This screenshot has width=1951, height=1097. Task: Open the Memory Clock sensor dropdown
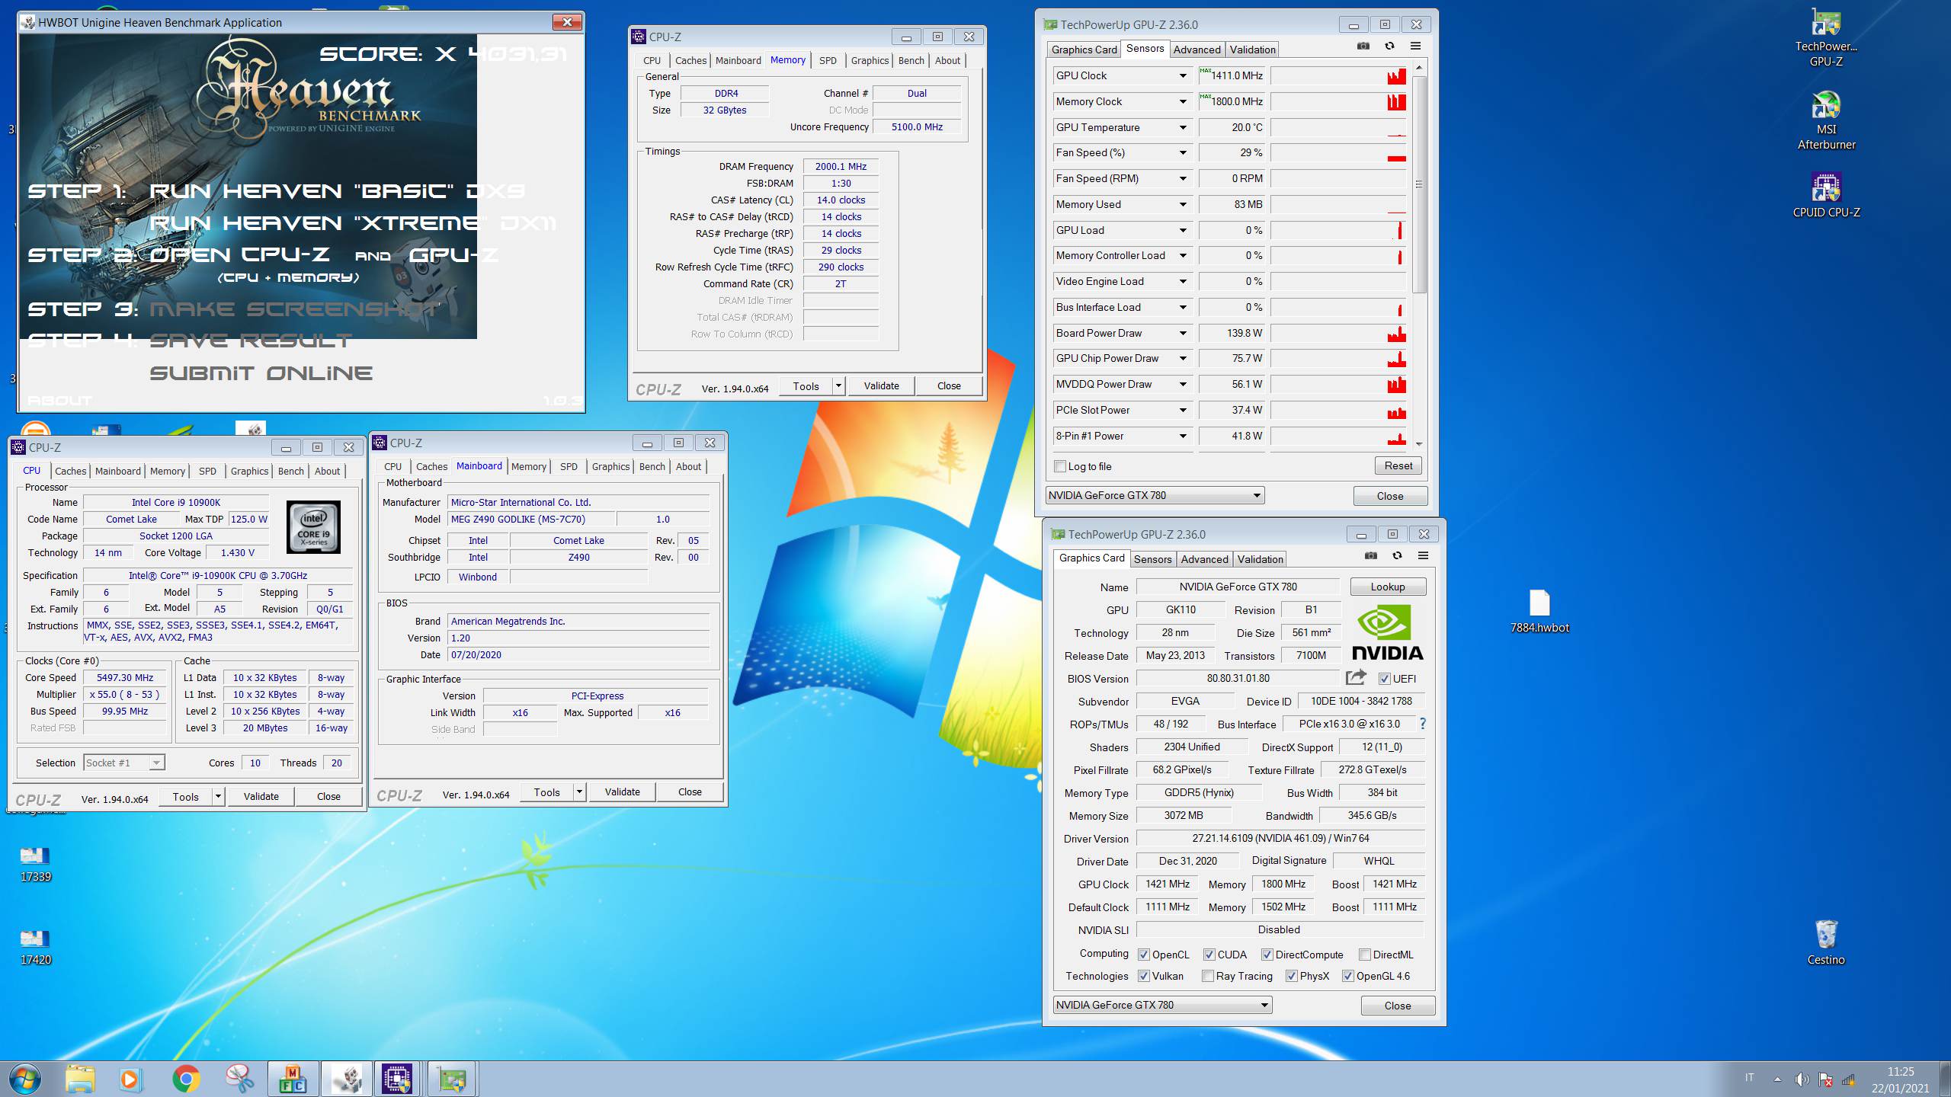coord(1183,101)
